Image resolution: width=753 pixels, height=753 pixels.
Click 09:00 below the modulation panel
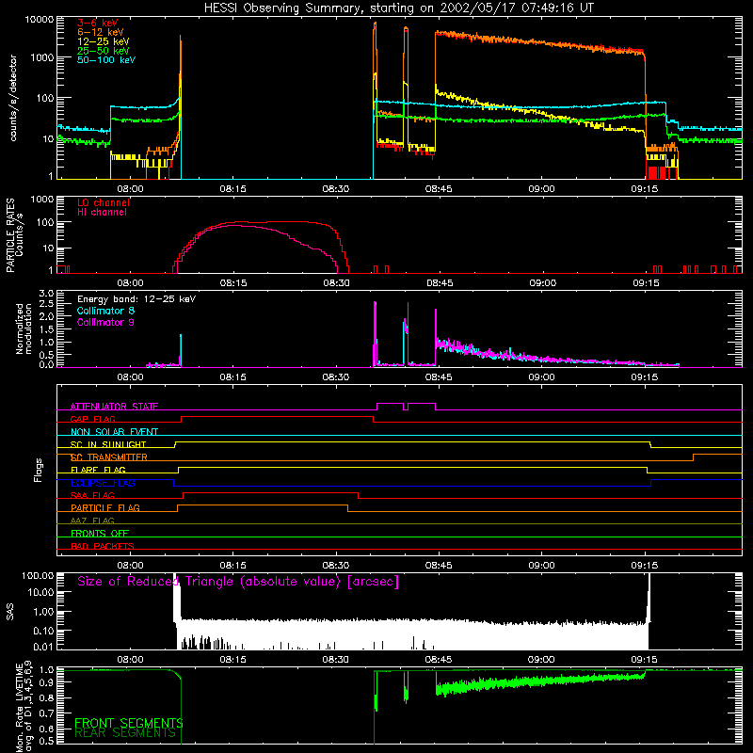(541, 377)
